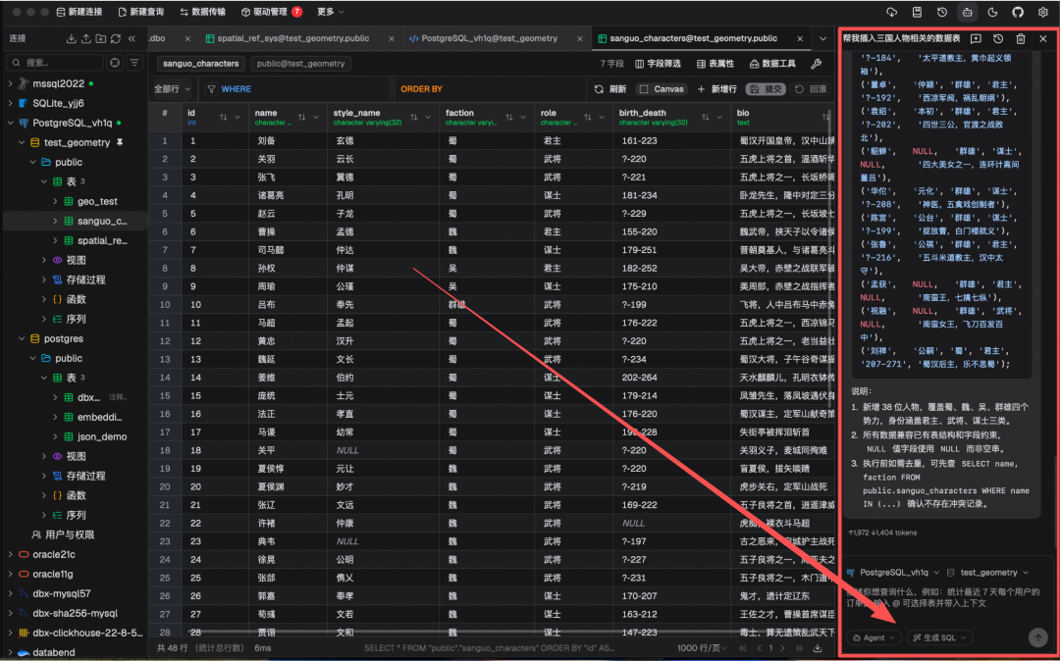
Task: Sort by the name column arrows
Action: click(302, 118)
